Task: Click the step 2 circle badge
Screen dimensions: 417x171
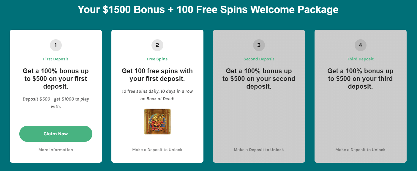Action: point(157,46)
